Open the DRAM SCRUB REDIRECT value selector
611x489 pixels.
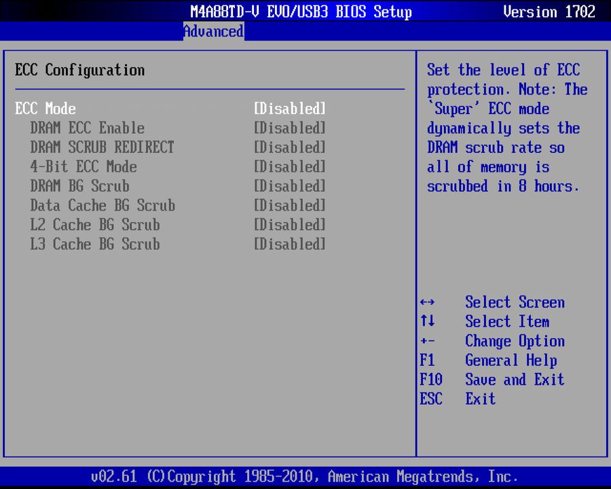[289, 147]
